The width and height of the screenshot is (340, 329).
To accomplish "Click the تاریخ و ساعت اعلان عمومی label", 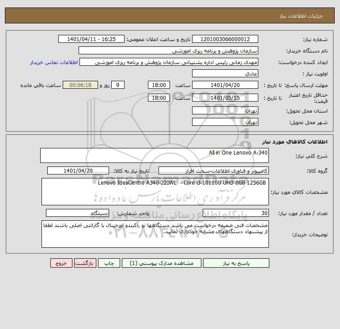I will point(159,39).
